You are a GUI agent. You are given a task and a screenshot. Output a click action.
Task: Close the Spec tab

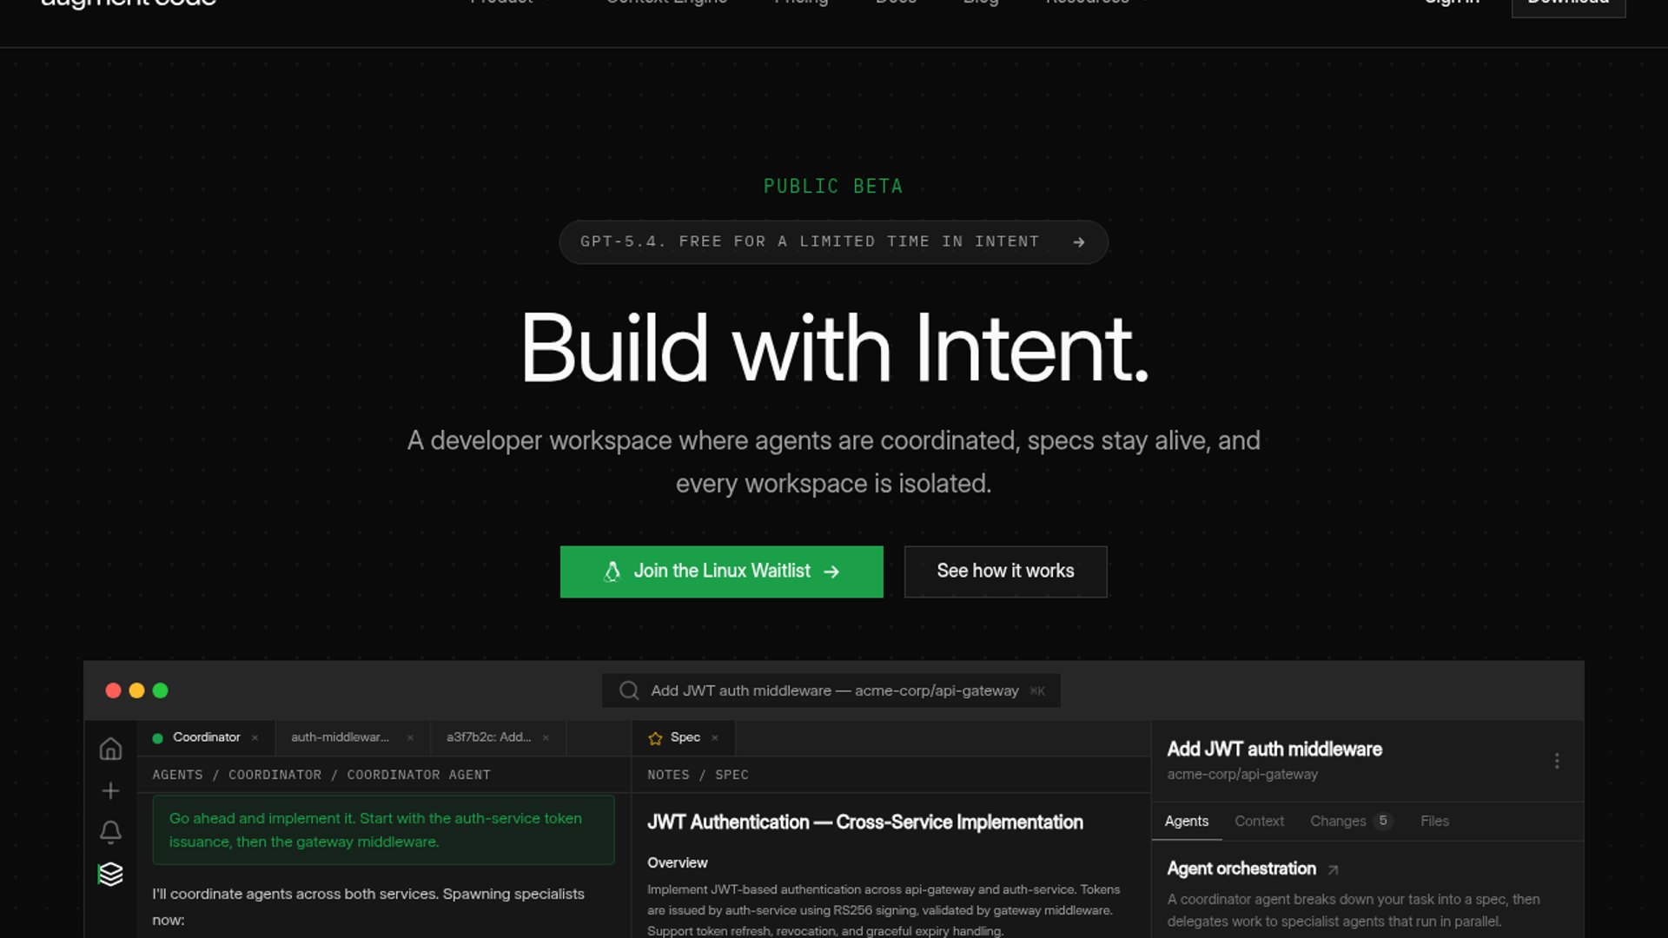pyautogui.click(x=715, y=737)
